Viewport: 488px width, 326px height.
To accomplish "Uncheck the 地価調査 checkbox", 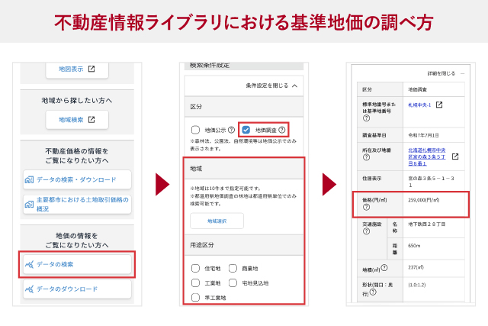I will point(246,130).
